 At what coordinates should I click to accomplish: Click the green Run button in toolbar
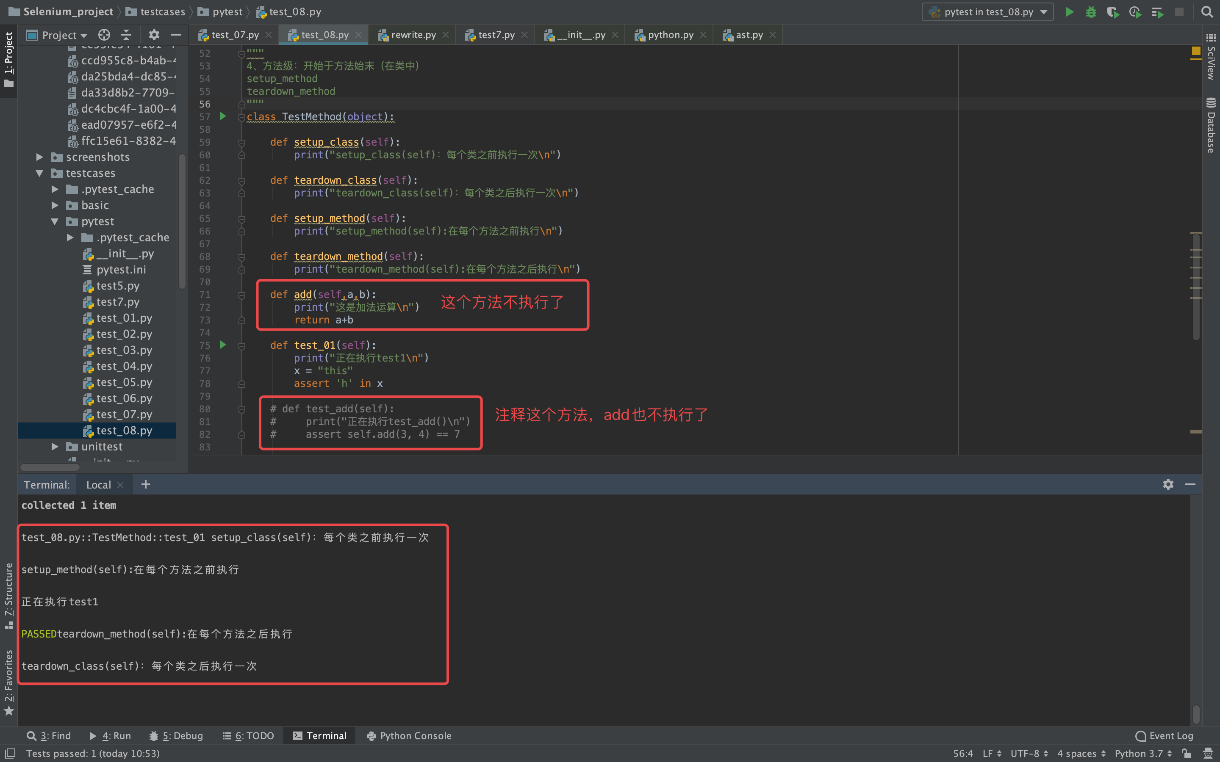click(1069, 12)
